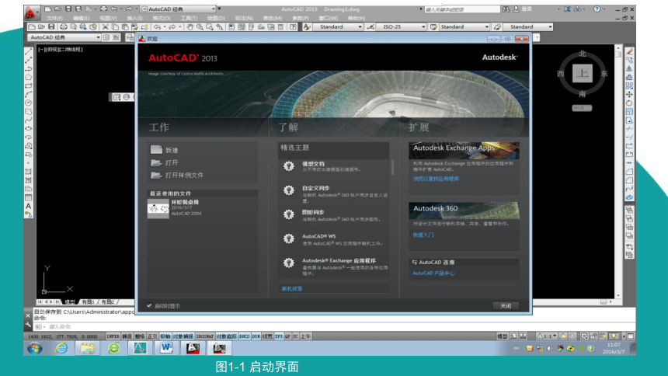668x376 pixels.
Task: Click the Autodesk Exchange X icon
Action: point(567,9)
